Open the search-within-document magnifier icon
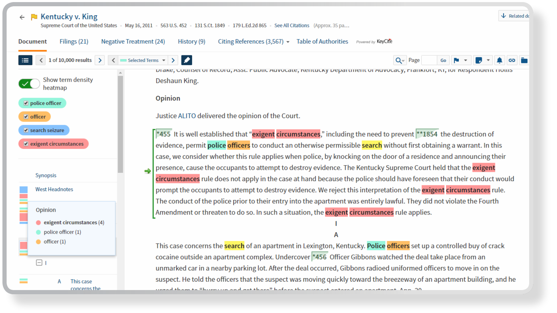 click(399, 61)
